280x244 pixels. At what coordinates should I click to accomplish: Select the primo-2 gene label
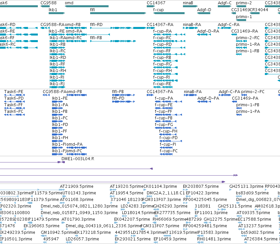click(x=243, y=3)
